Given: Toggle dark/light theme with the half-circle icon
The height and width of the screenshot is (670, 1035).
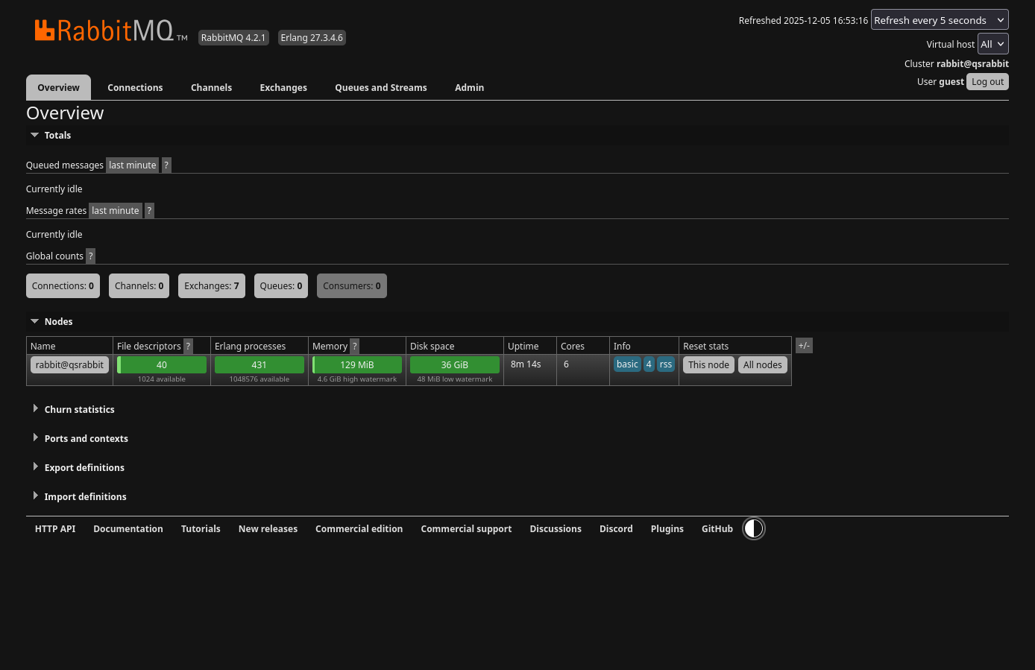Looking at the screenshot, I should (753, 528).
